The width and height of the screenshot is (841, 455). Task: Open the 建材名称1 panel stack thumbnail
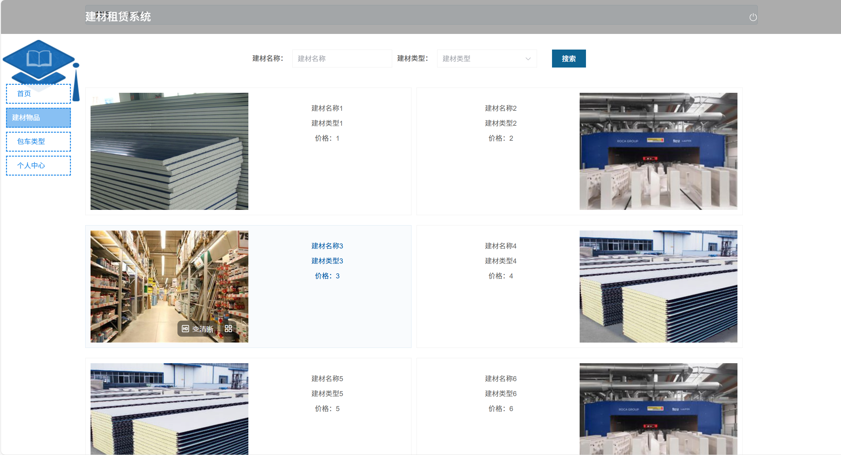pos(169,151)
